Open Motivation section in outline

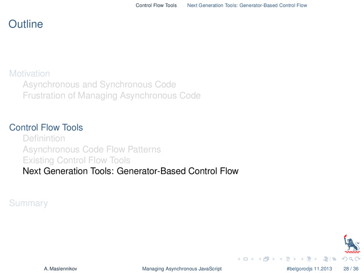tap(30, 74)
